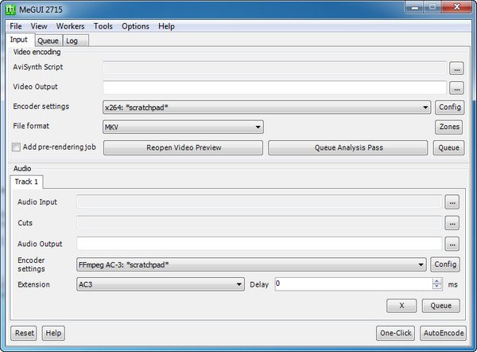Click Queue Analysis Pass button
This screenshot has height=352, width=477.
tap(348, 147)
